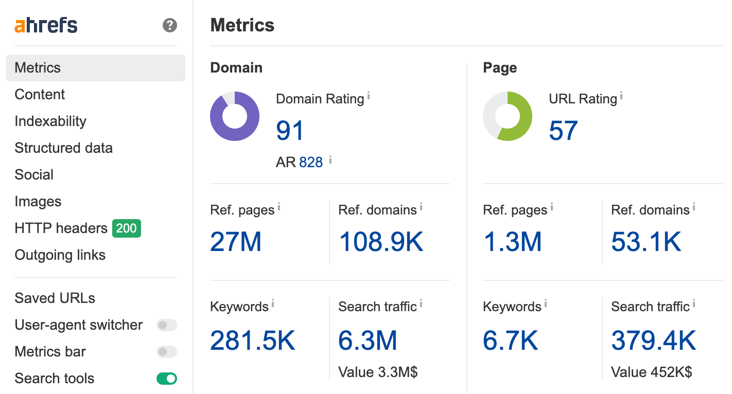The height and width of the screenshot is (394, 732).
Task: Click the green URL Rating donut chart
Action: pyautogui.click(x=508, y=116)
